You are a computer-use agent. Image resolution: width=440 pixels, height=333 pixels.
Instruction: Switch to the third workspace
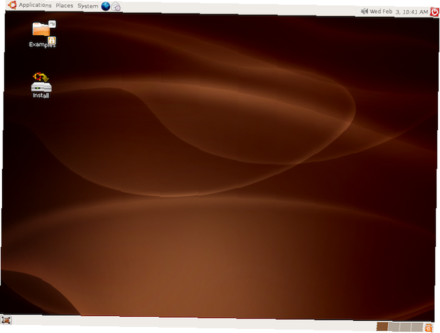[x=406, y=327]
